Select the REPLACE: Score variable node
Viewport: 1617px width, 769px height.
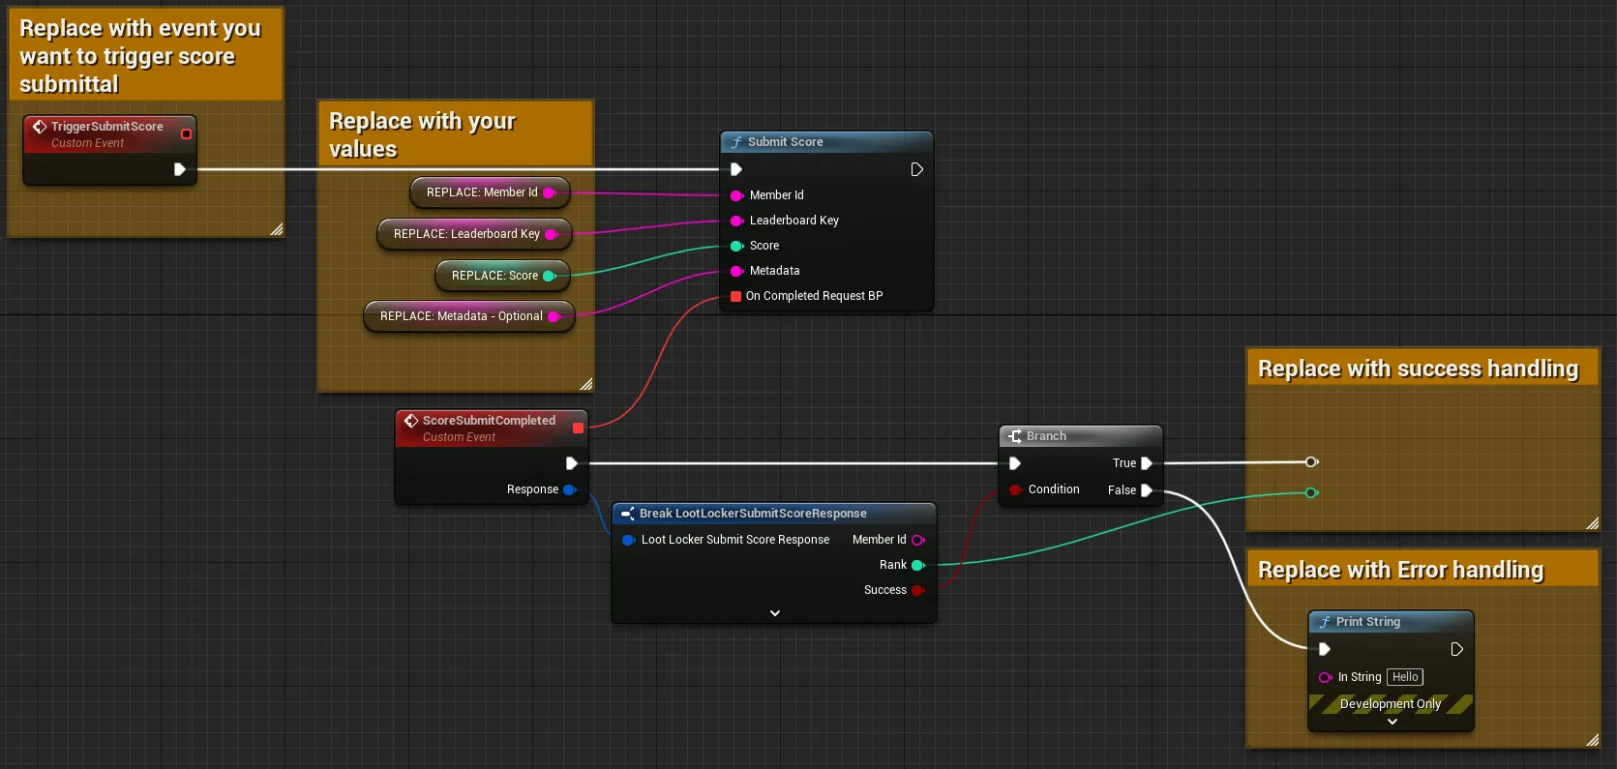coord(502,276)
